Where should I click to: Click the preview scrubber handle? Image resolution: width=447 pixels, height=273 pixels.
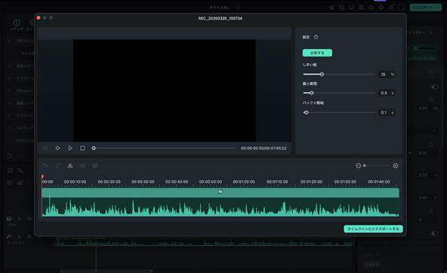(94, 148)
